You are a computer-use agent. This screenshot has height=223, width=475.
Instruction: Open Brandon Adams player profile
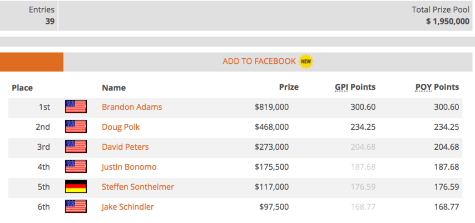(x=132, y=107)
